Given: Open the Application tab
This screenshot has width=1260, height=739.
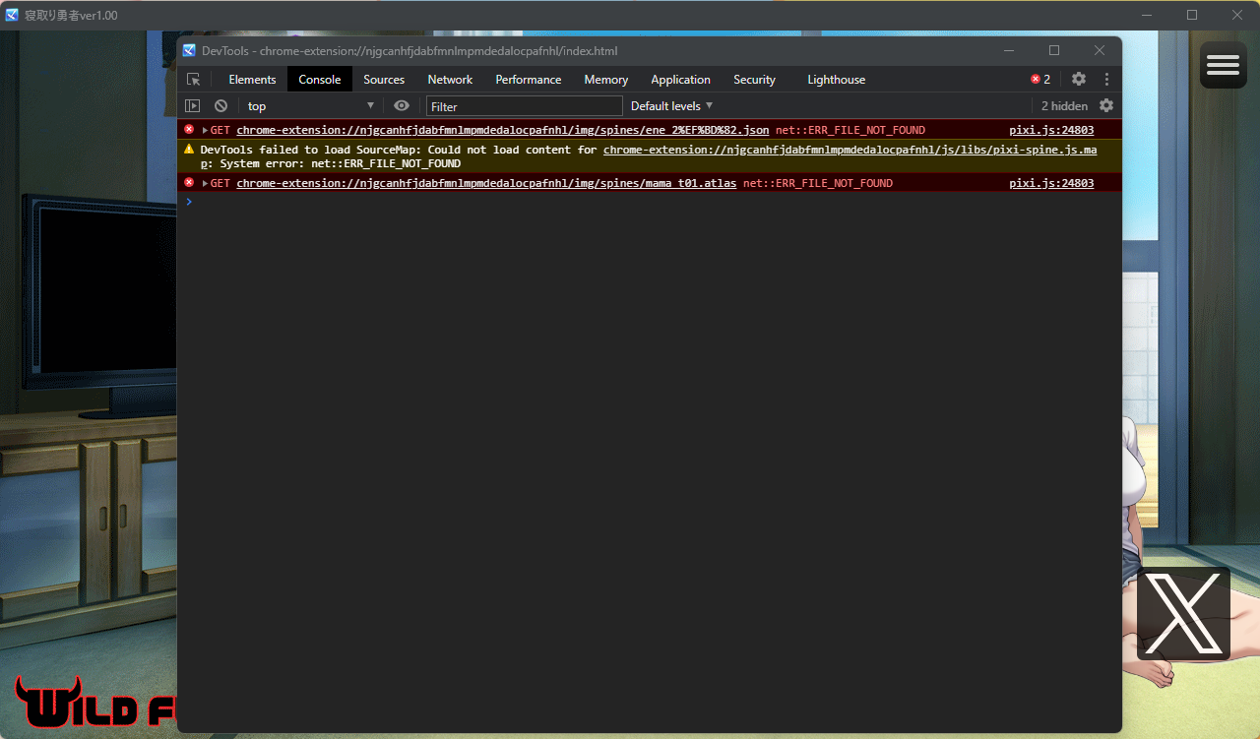Looking at the screenshot, I should 680,80.
